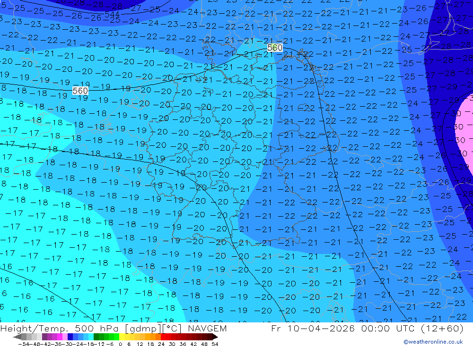This screenshot has height=346, width=473.
Task: Click the 24 legend scale label
Action: 161,344
